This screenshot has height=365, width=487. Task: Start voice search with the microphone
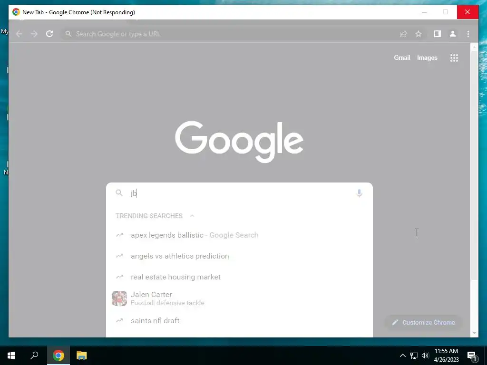coord(360,193)
